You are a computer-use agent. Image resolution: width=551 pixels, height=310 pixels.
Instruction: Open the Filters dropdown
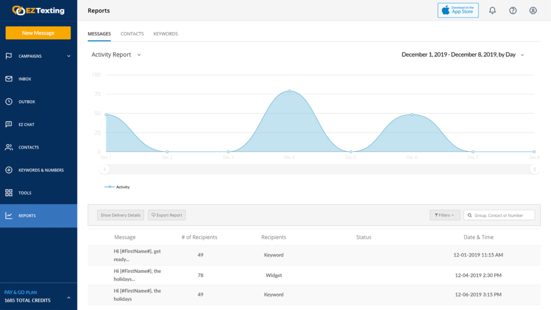pyautogui.click(x=444, y=215)
